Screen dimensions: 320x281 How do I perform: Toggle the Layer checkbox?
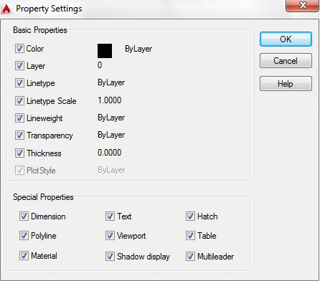click(19, 66)
